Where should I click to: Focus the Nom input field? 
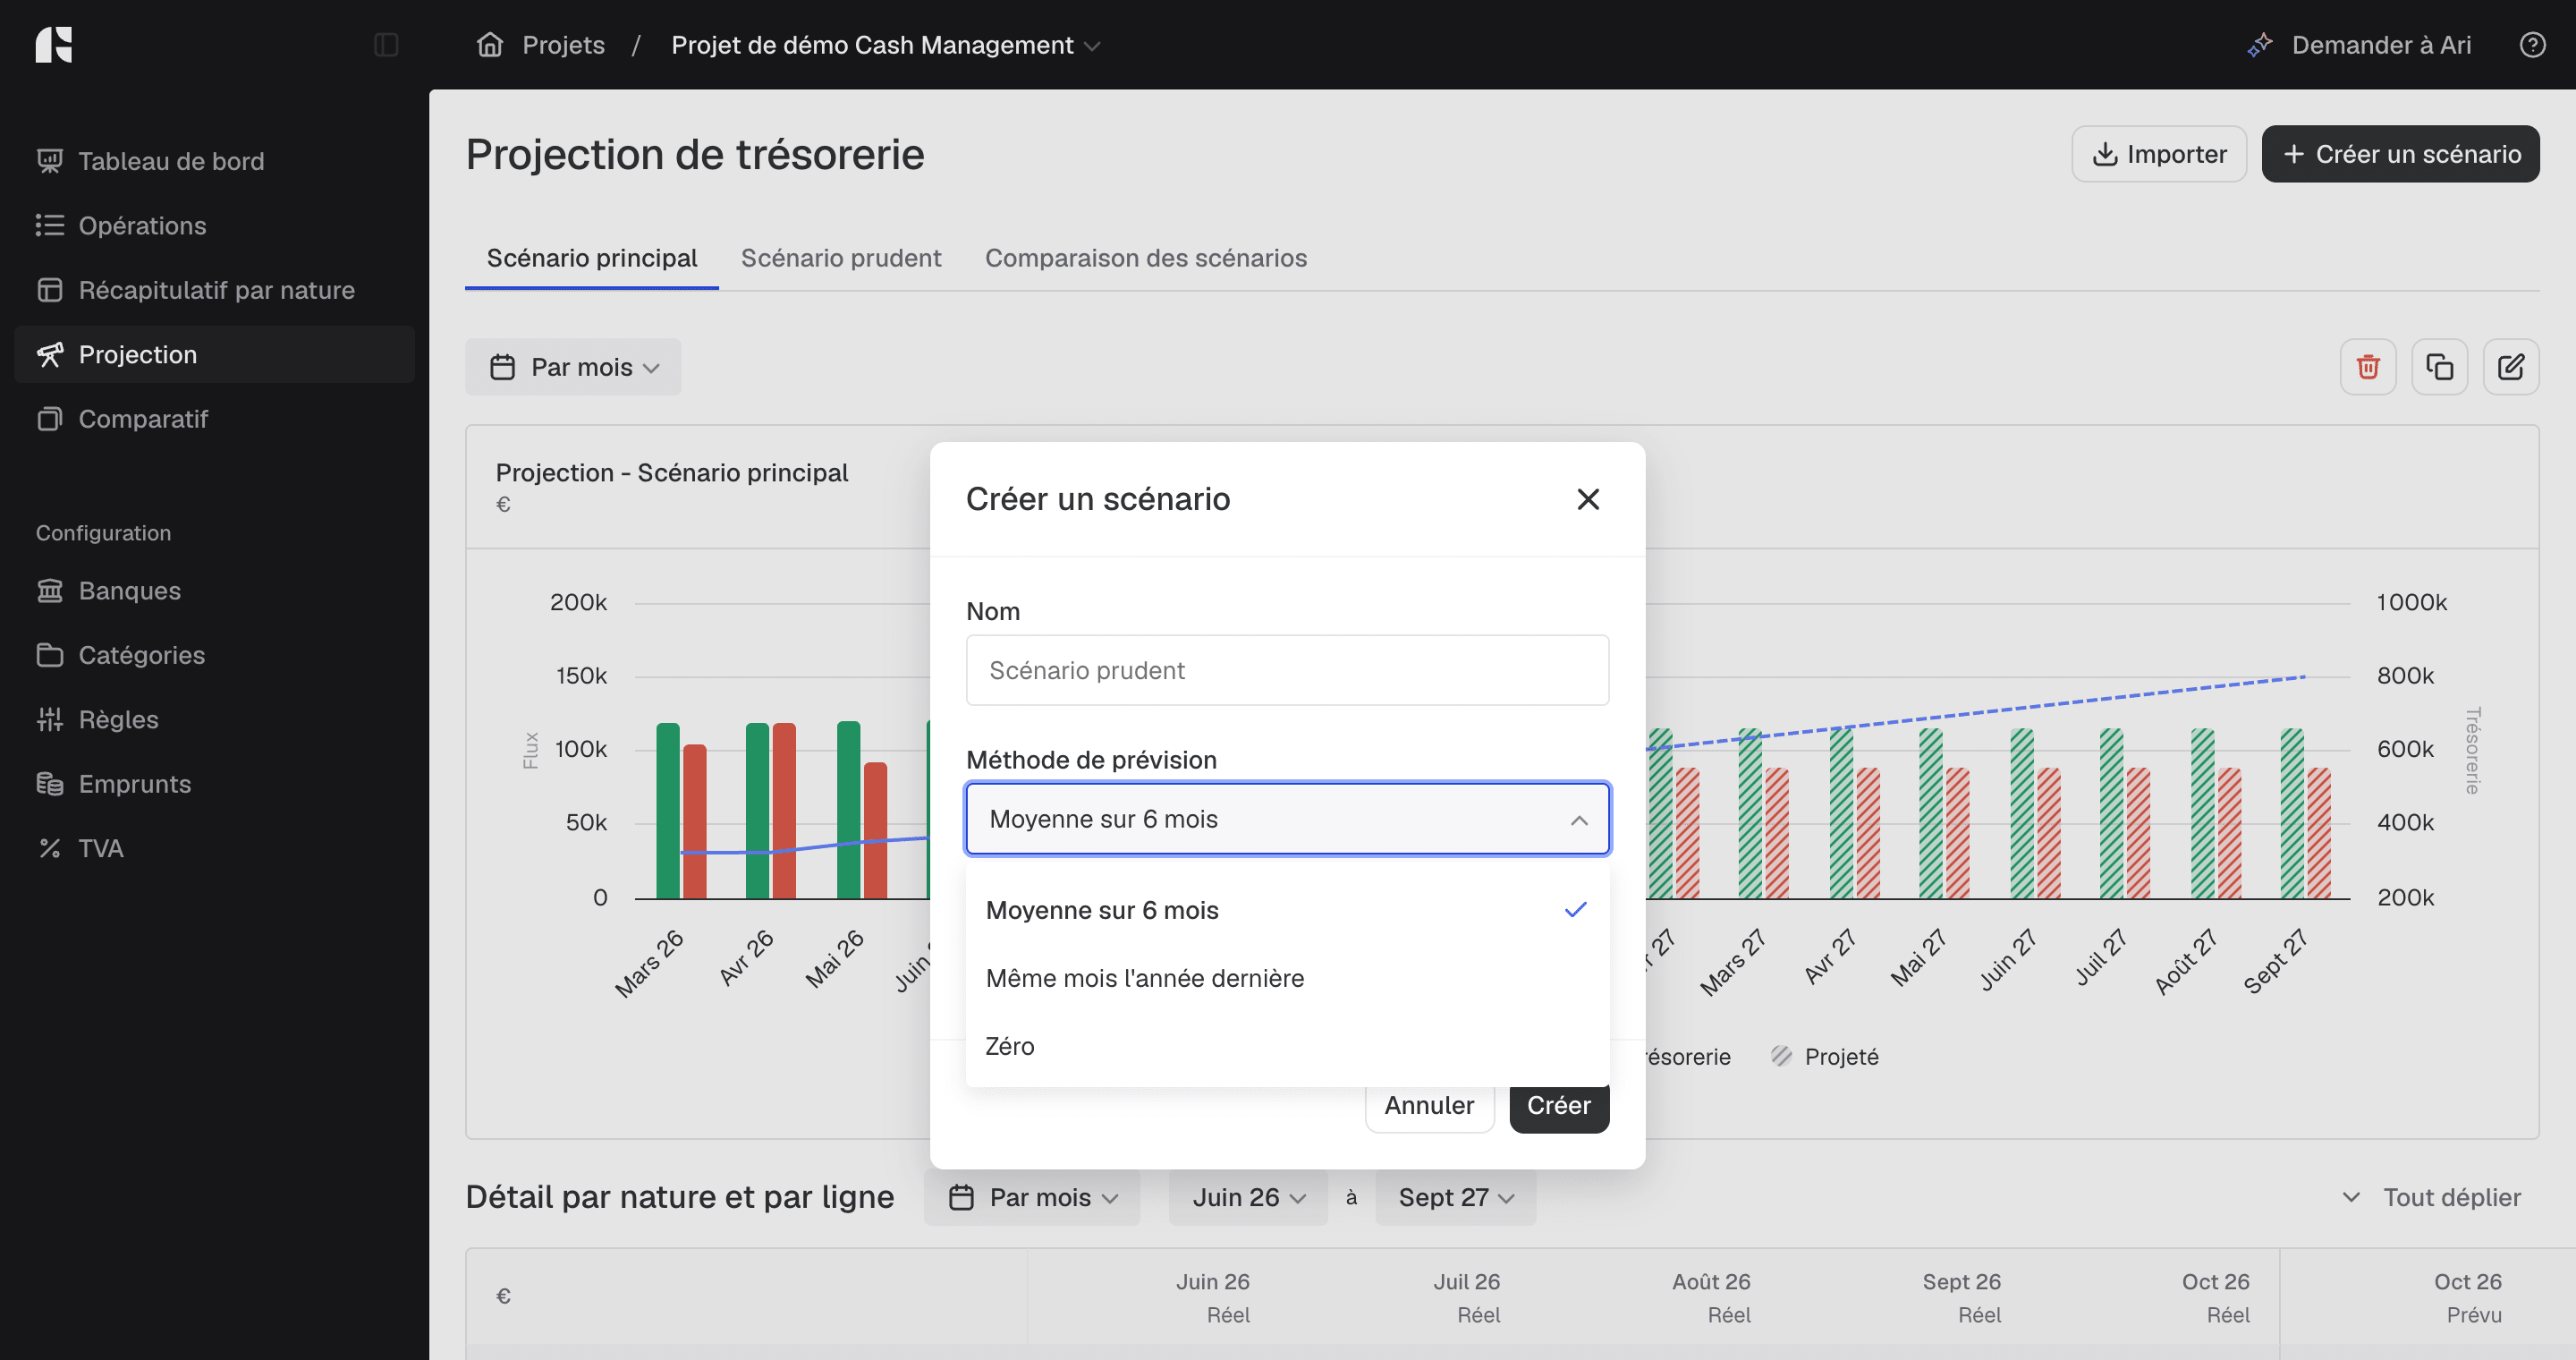[x=1287, y=670]
